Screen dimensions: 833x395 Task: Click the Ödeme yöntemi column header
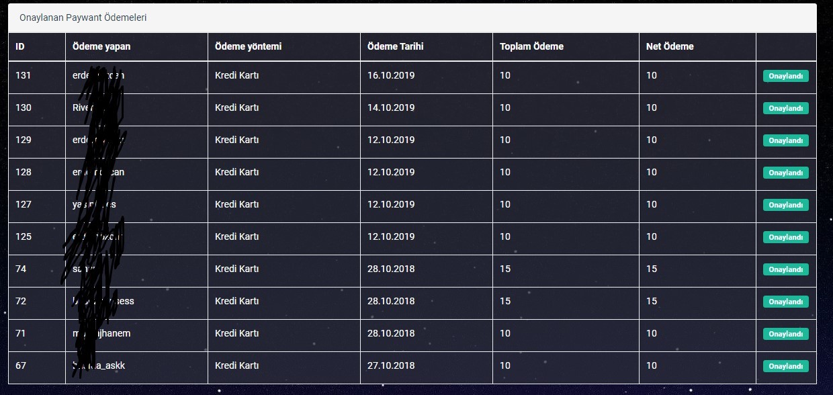click(x=248, y=46)
